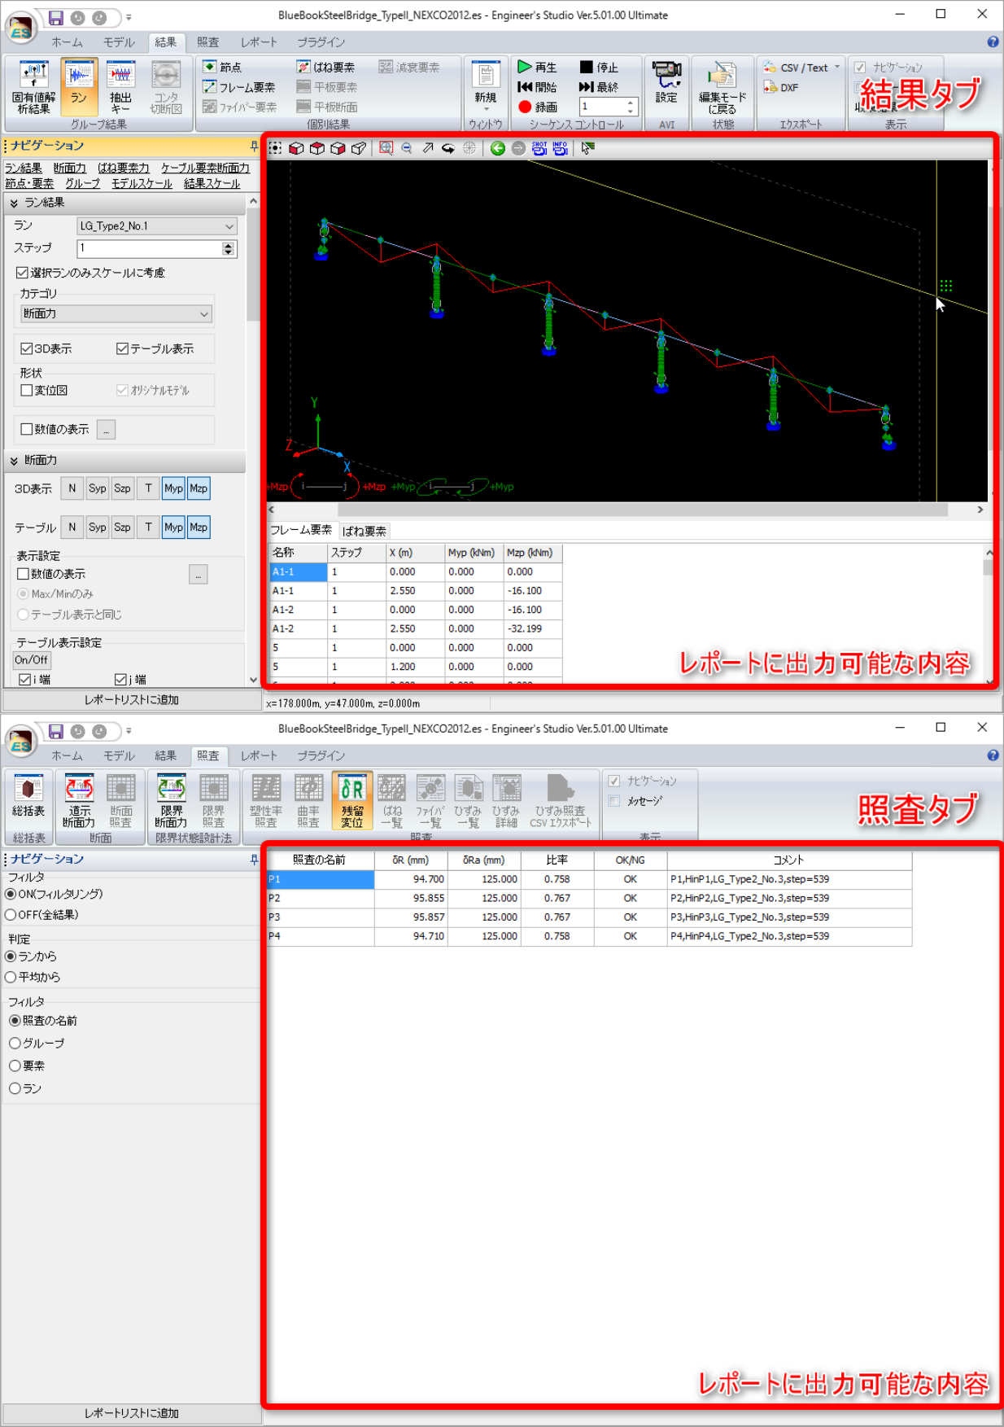Click zoom-out magnifier in viewport toolbar
This screenshot has width=1004, height=1427.
coord(407,148)
